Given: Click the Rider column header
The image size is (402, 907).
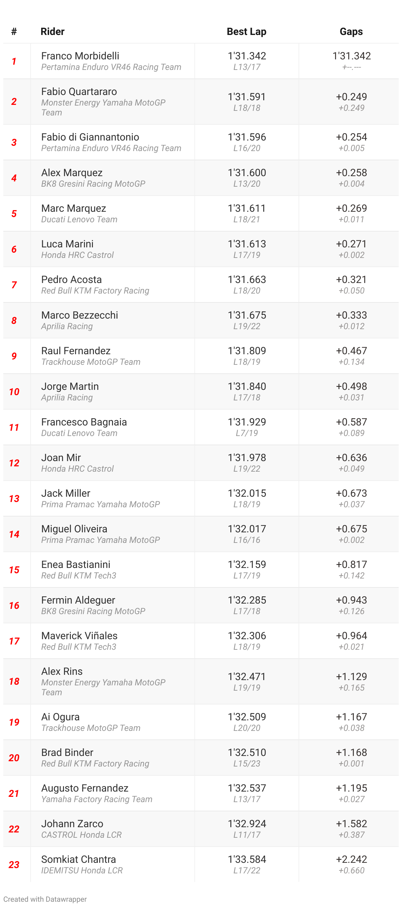Looking at the screenshot, I should pyautogui.click(x=52, y=32).
